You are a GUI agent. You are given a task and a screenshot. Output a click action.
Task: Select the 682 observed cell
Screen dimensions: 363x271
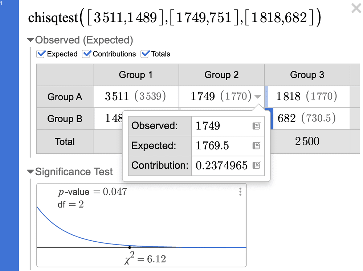[x=307, y=118]
